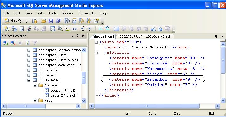The height and width of the screenshot is (117, 226).
Task: Collapse the Columns folder node
Action: [x=35, y=85]
